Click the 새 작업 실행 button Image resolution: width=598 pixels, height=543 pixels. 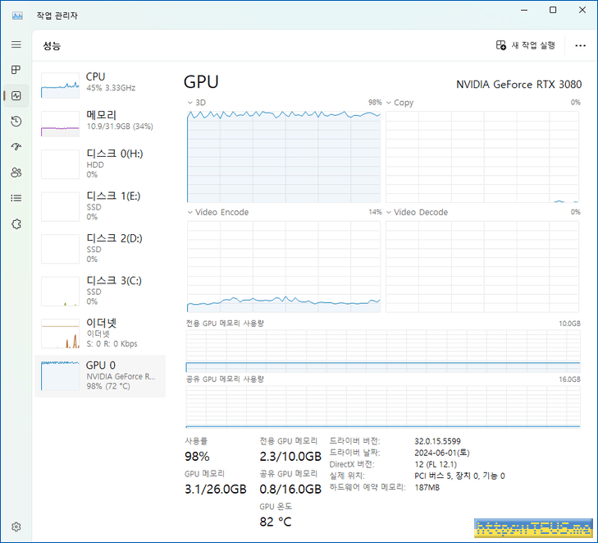[x=526, y=46]
